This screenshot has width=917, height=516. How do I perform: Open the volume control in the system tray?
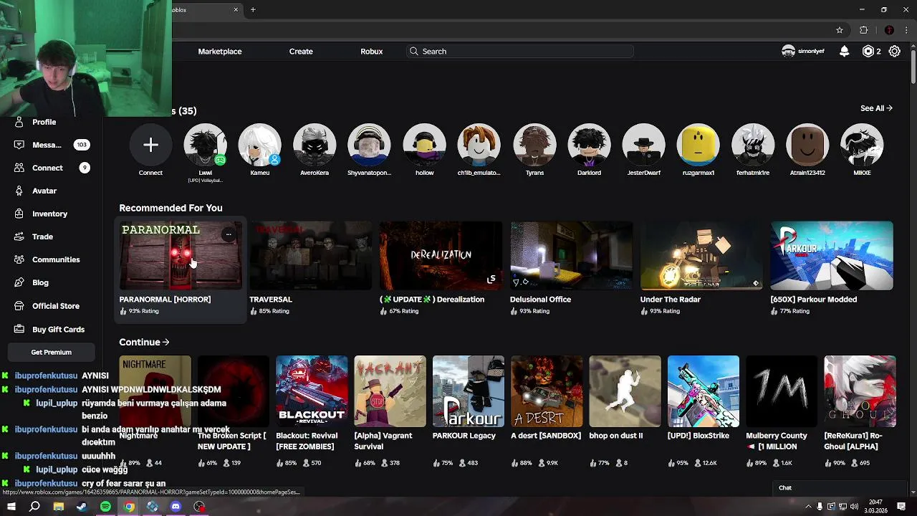854,507
